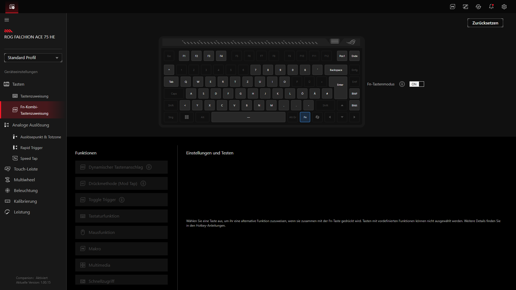Click info icon beside Dynamischer Tastenanschlag
This screenshot has height=290, width=516.
149,167
